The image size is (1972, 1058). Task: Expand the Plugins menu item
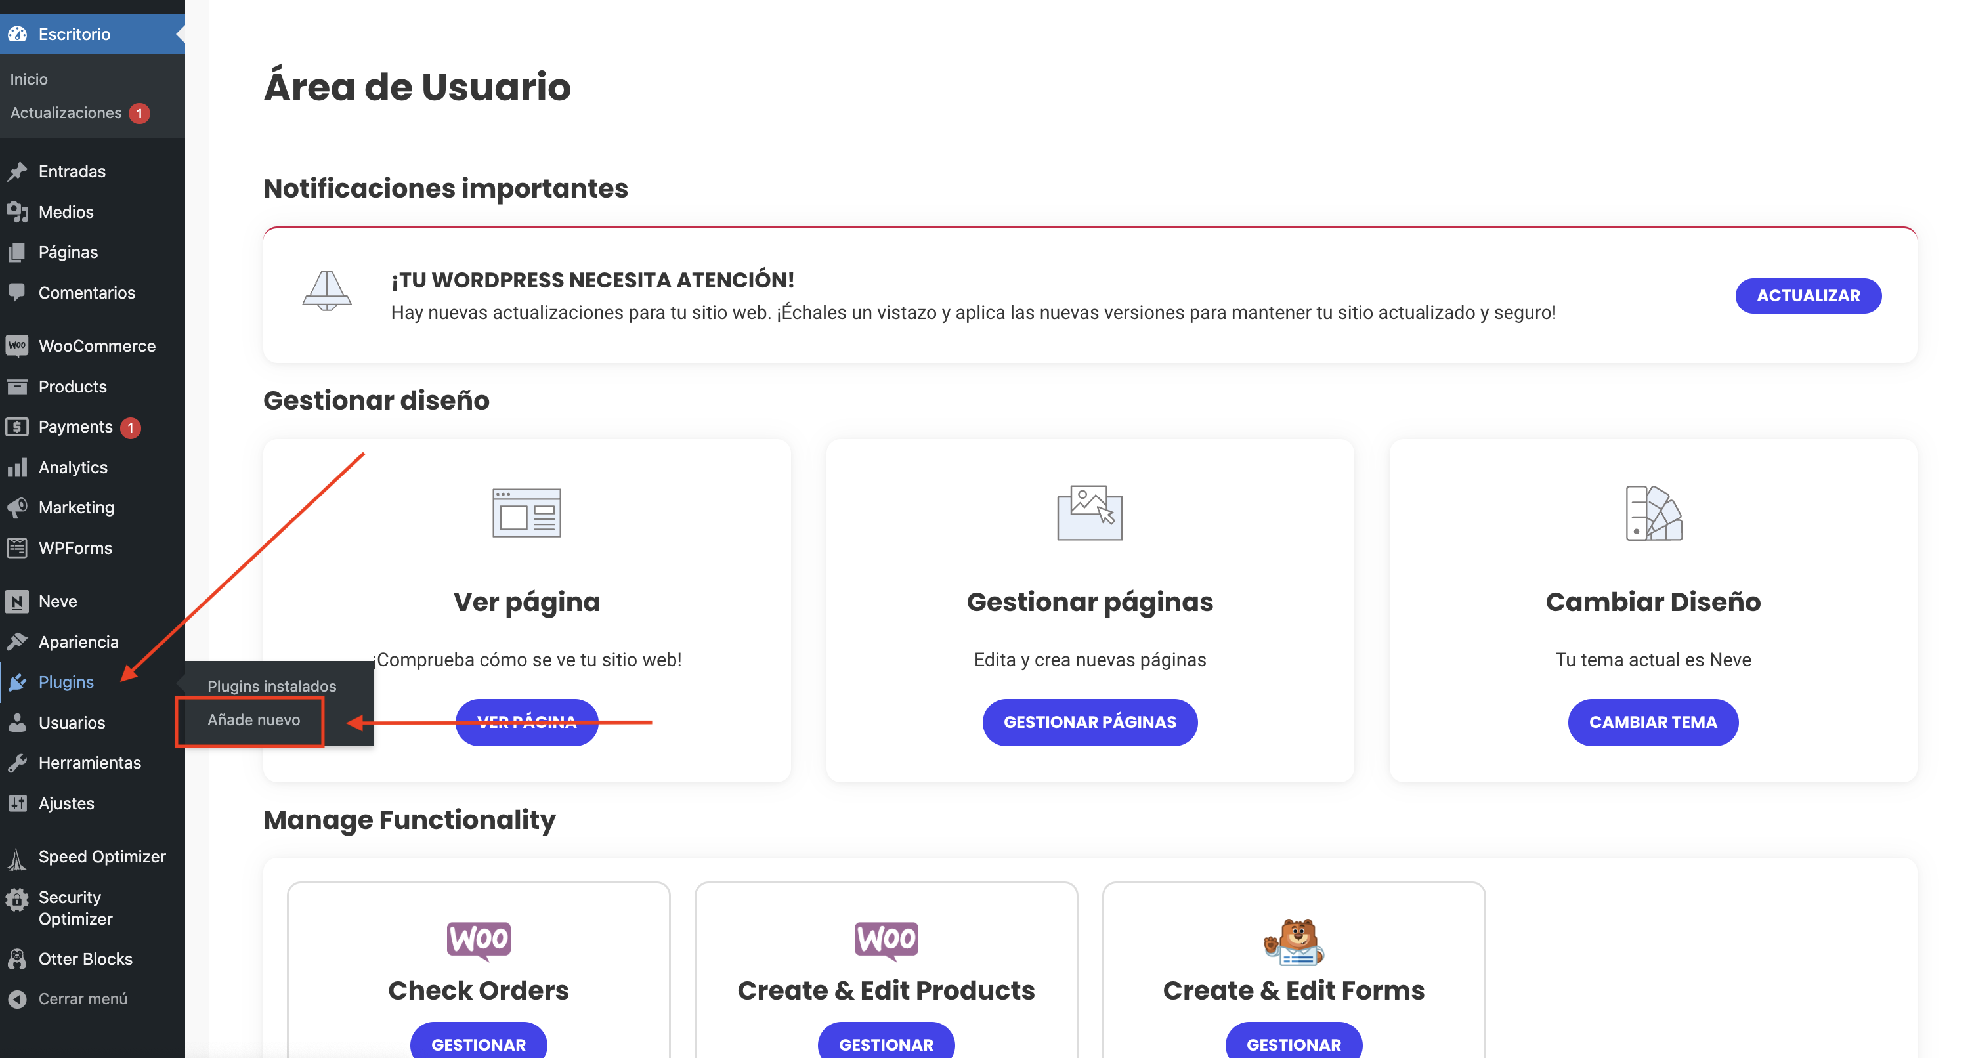pyautogui.click(x=66, y=681)
